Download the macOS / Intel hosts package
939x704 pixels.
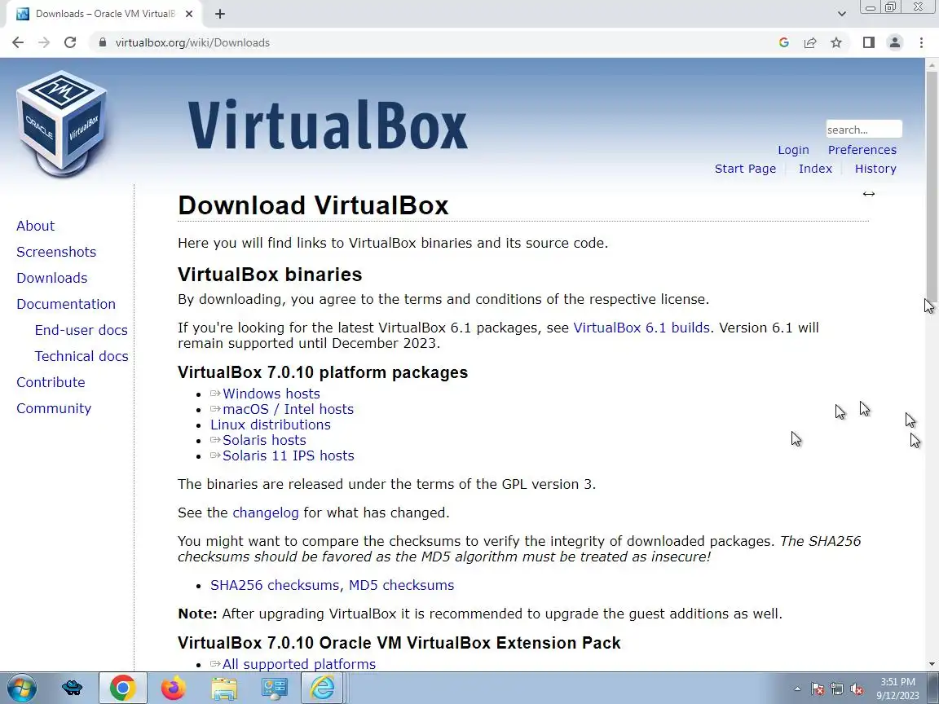tap(288, 409)
